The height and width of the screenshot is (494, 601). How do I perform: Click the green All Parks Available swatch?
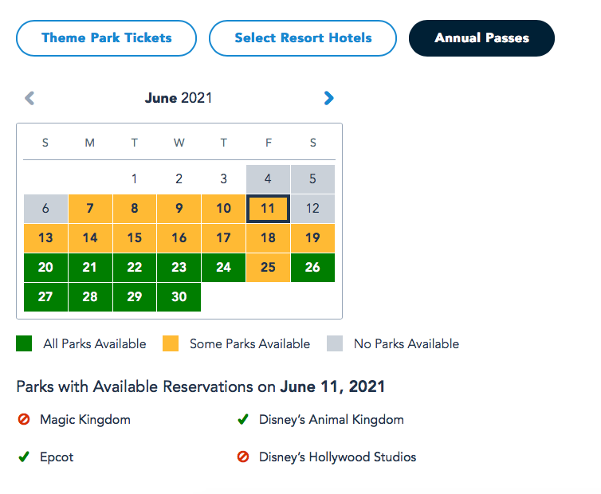point(24,344)
